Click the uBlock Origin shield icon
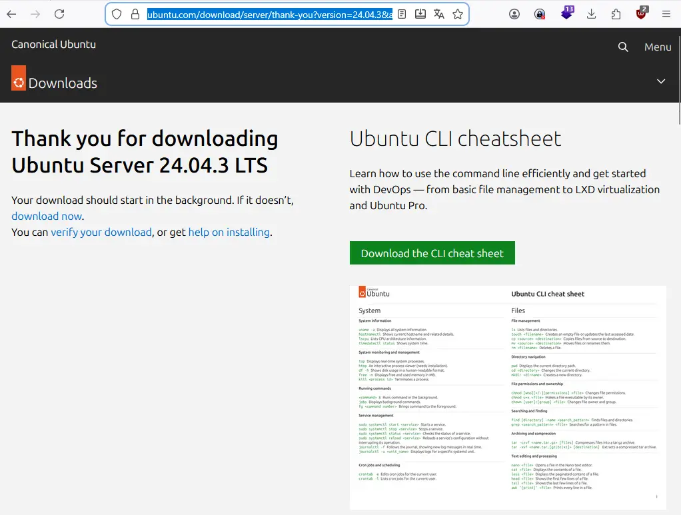 tap(641, 14)
